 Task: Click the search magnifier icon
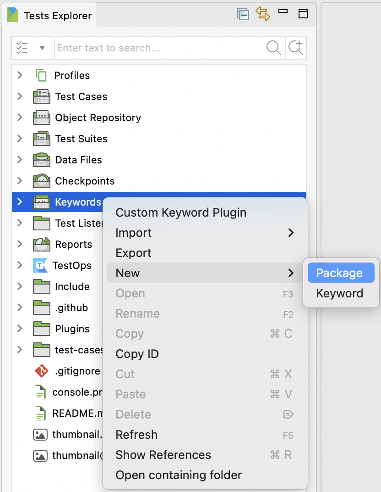[273, 47]
